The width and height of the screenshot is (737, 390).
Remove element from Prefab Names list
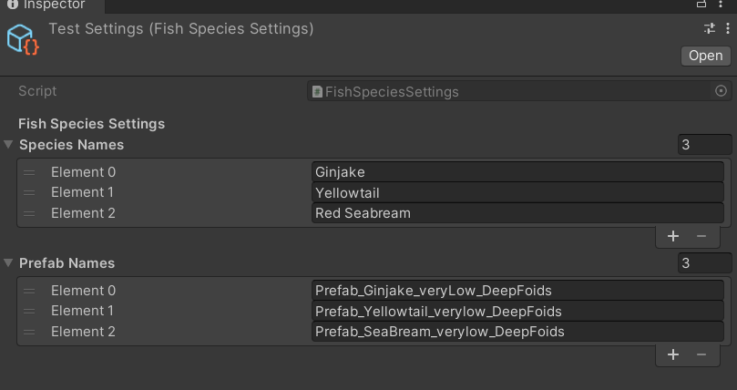point(701,354)
